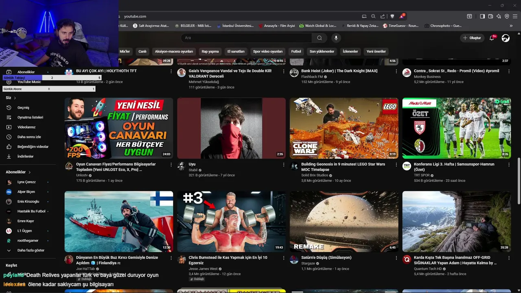This screenshot has height=293, width=521.
Task: Select the Son yüklenenler chip
Action: coord(322,52)
